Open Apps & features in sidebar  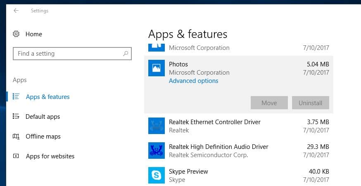[x=47, y=97]
